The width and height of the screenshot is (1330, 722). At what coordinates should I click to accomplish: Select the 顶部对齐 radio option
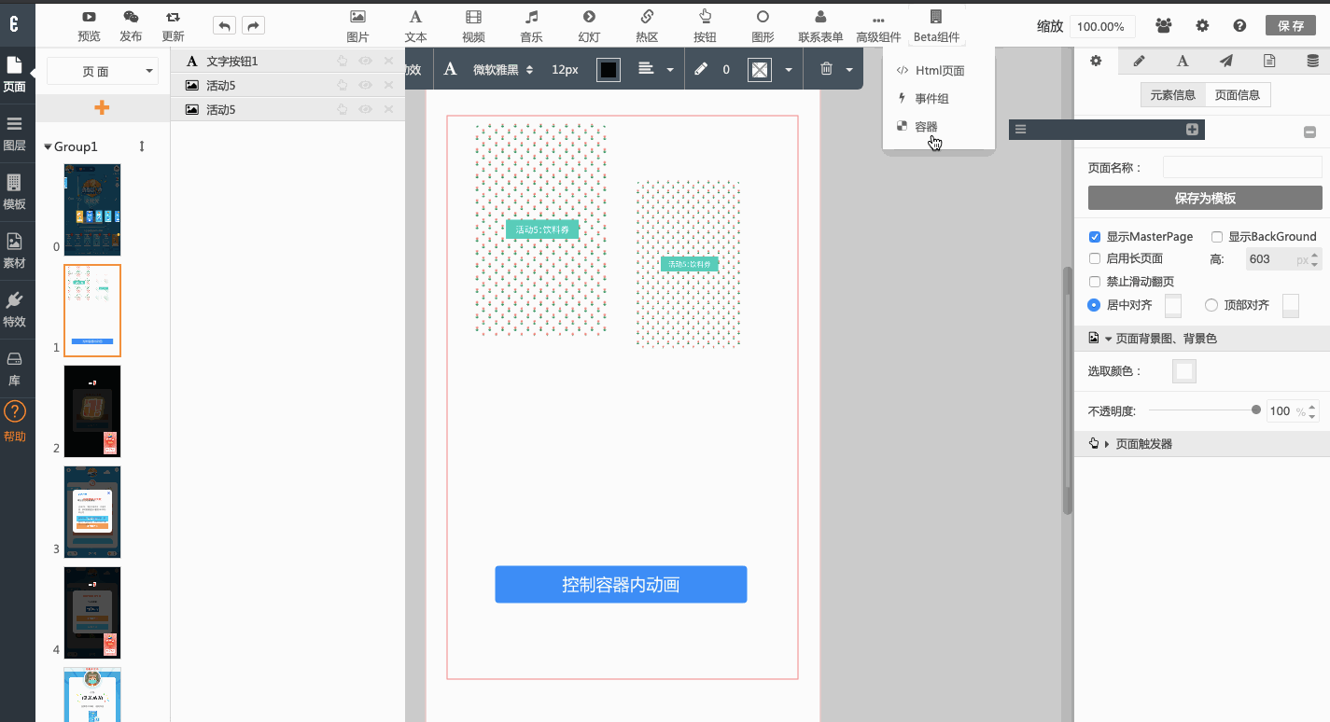tap(1211, 305)
